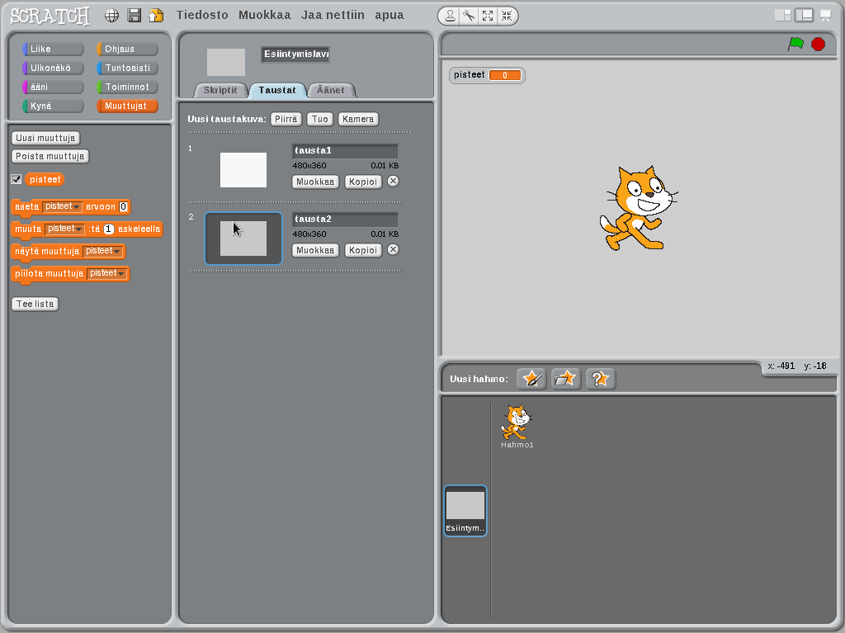Viewport: 845px width, 633px height.
Task: Paint a new sprite with star-brush icon
Action: pos(531,379)
